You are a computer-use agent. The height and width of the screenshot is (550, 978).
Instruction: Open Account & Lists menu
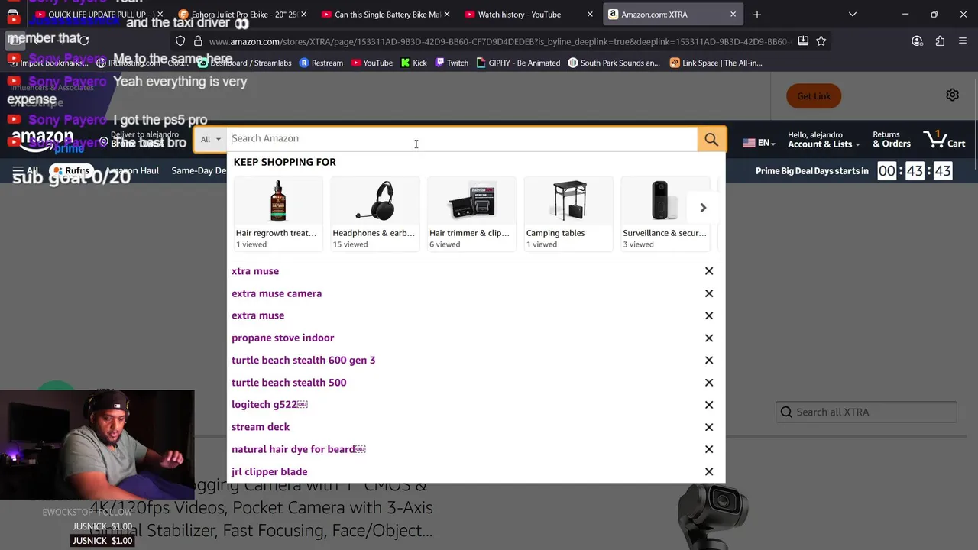[x=824, y=139]
